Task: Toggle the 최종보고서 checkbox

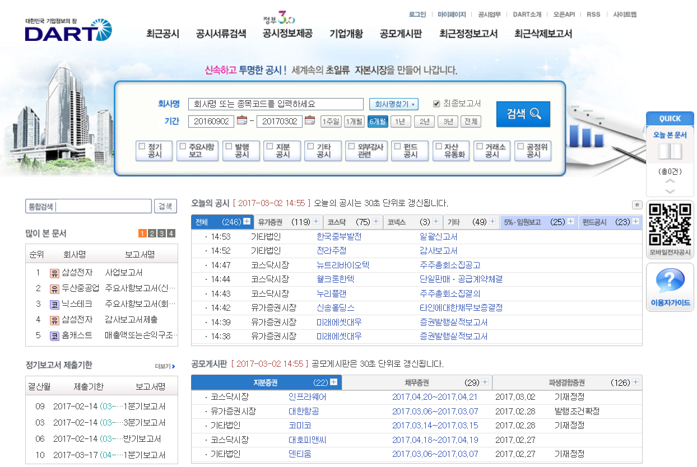Action: tap(436, 104)
